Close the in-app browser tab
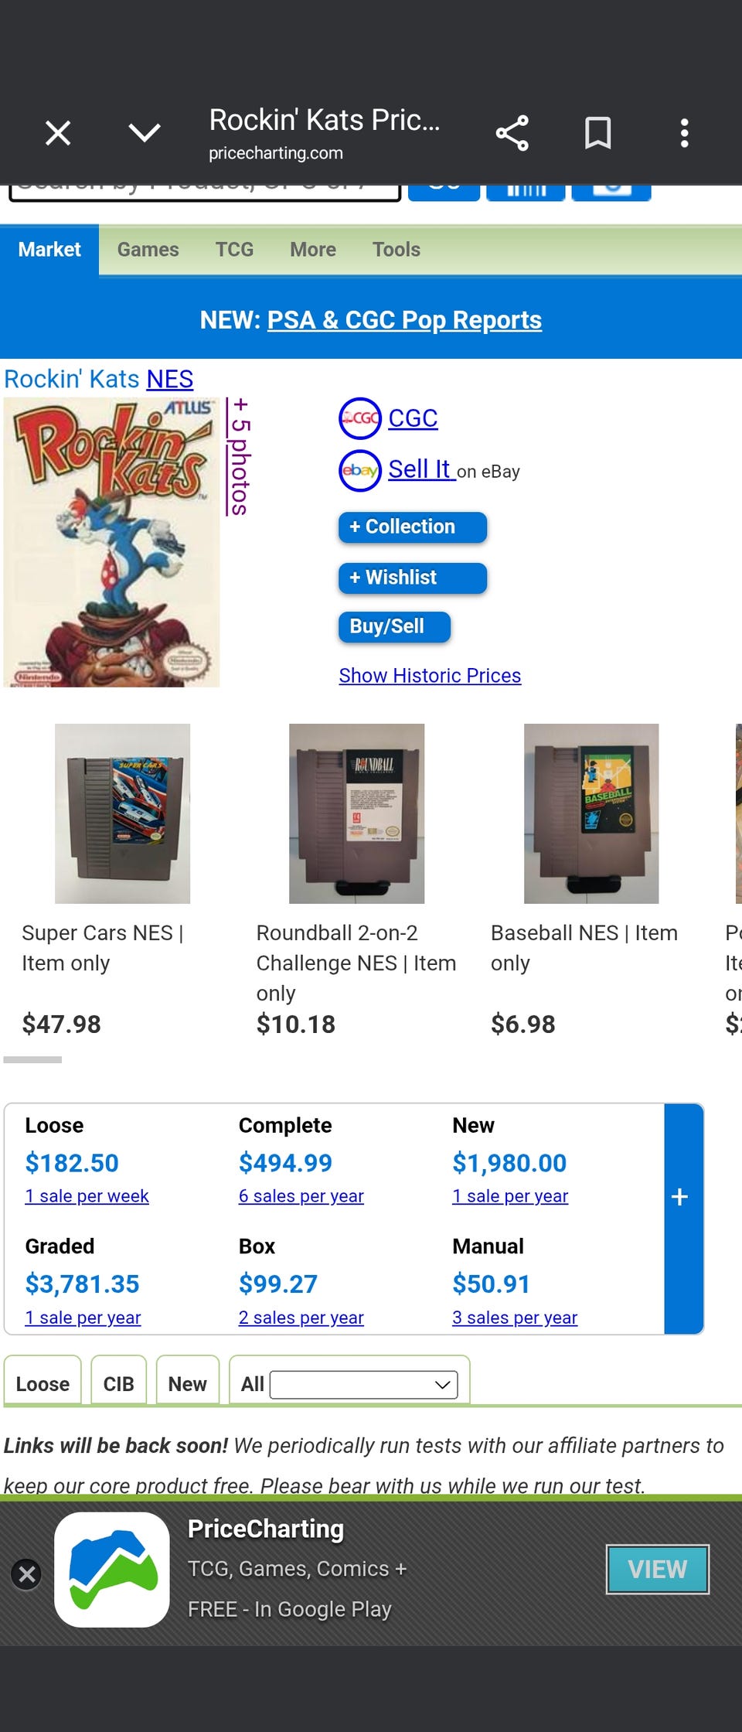Screen dimensions: 742x1732 click(x=58, y=133)
